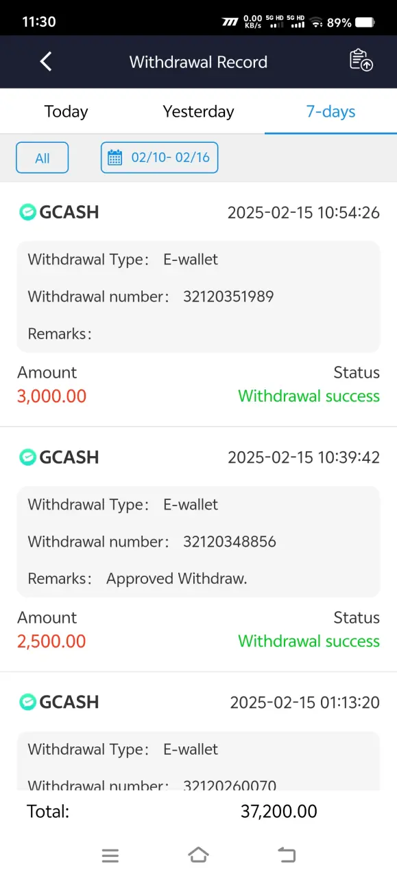Tap the 3,000.00 amount
397x879 pixels.
point(52,396)
